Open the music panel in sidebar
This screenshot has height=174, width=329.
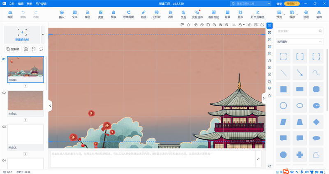point(269,60)
